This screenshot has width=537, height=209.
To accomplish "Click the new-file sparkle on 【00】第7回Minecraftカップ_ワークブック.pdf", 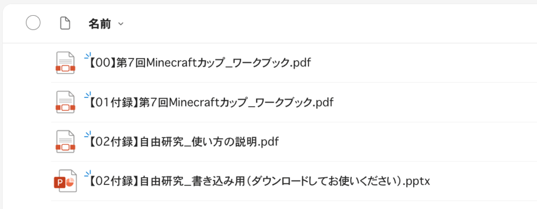I will click(88, 55).
